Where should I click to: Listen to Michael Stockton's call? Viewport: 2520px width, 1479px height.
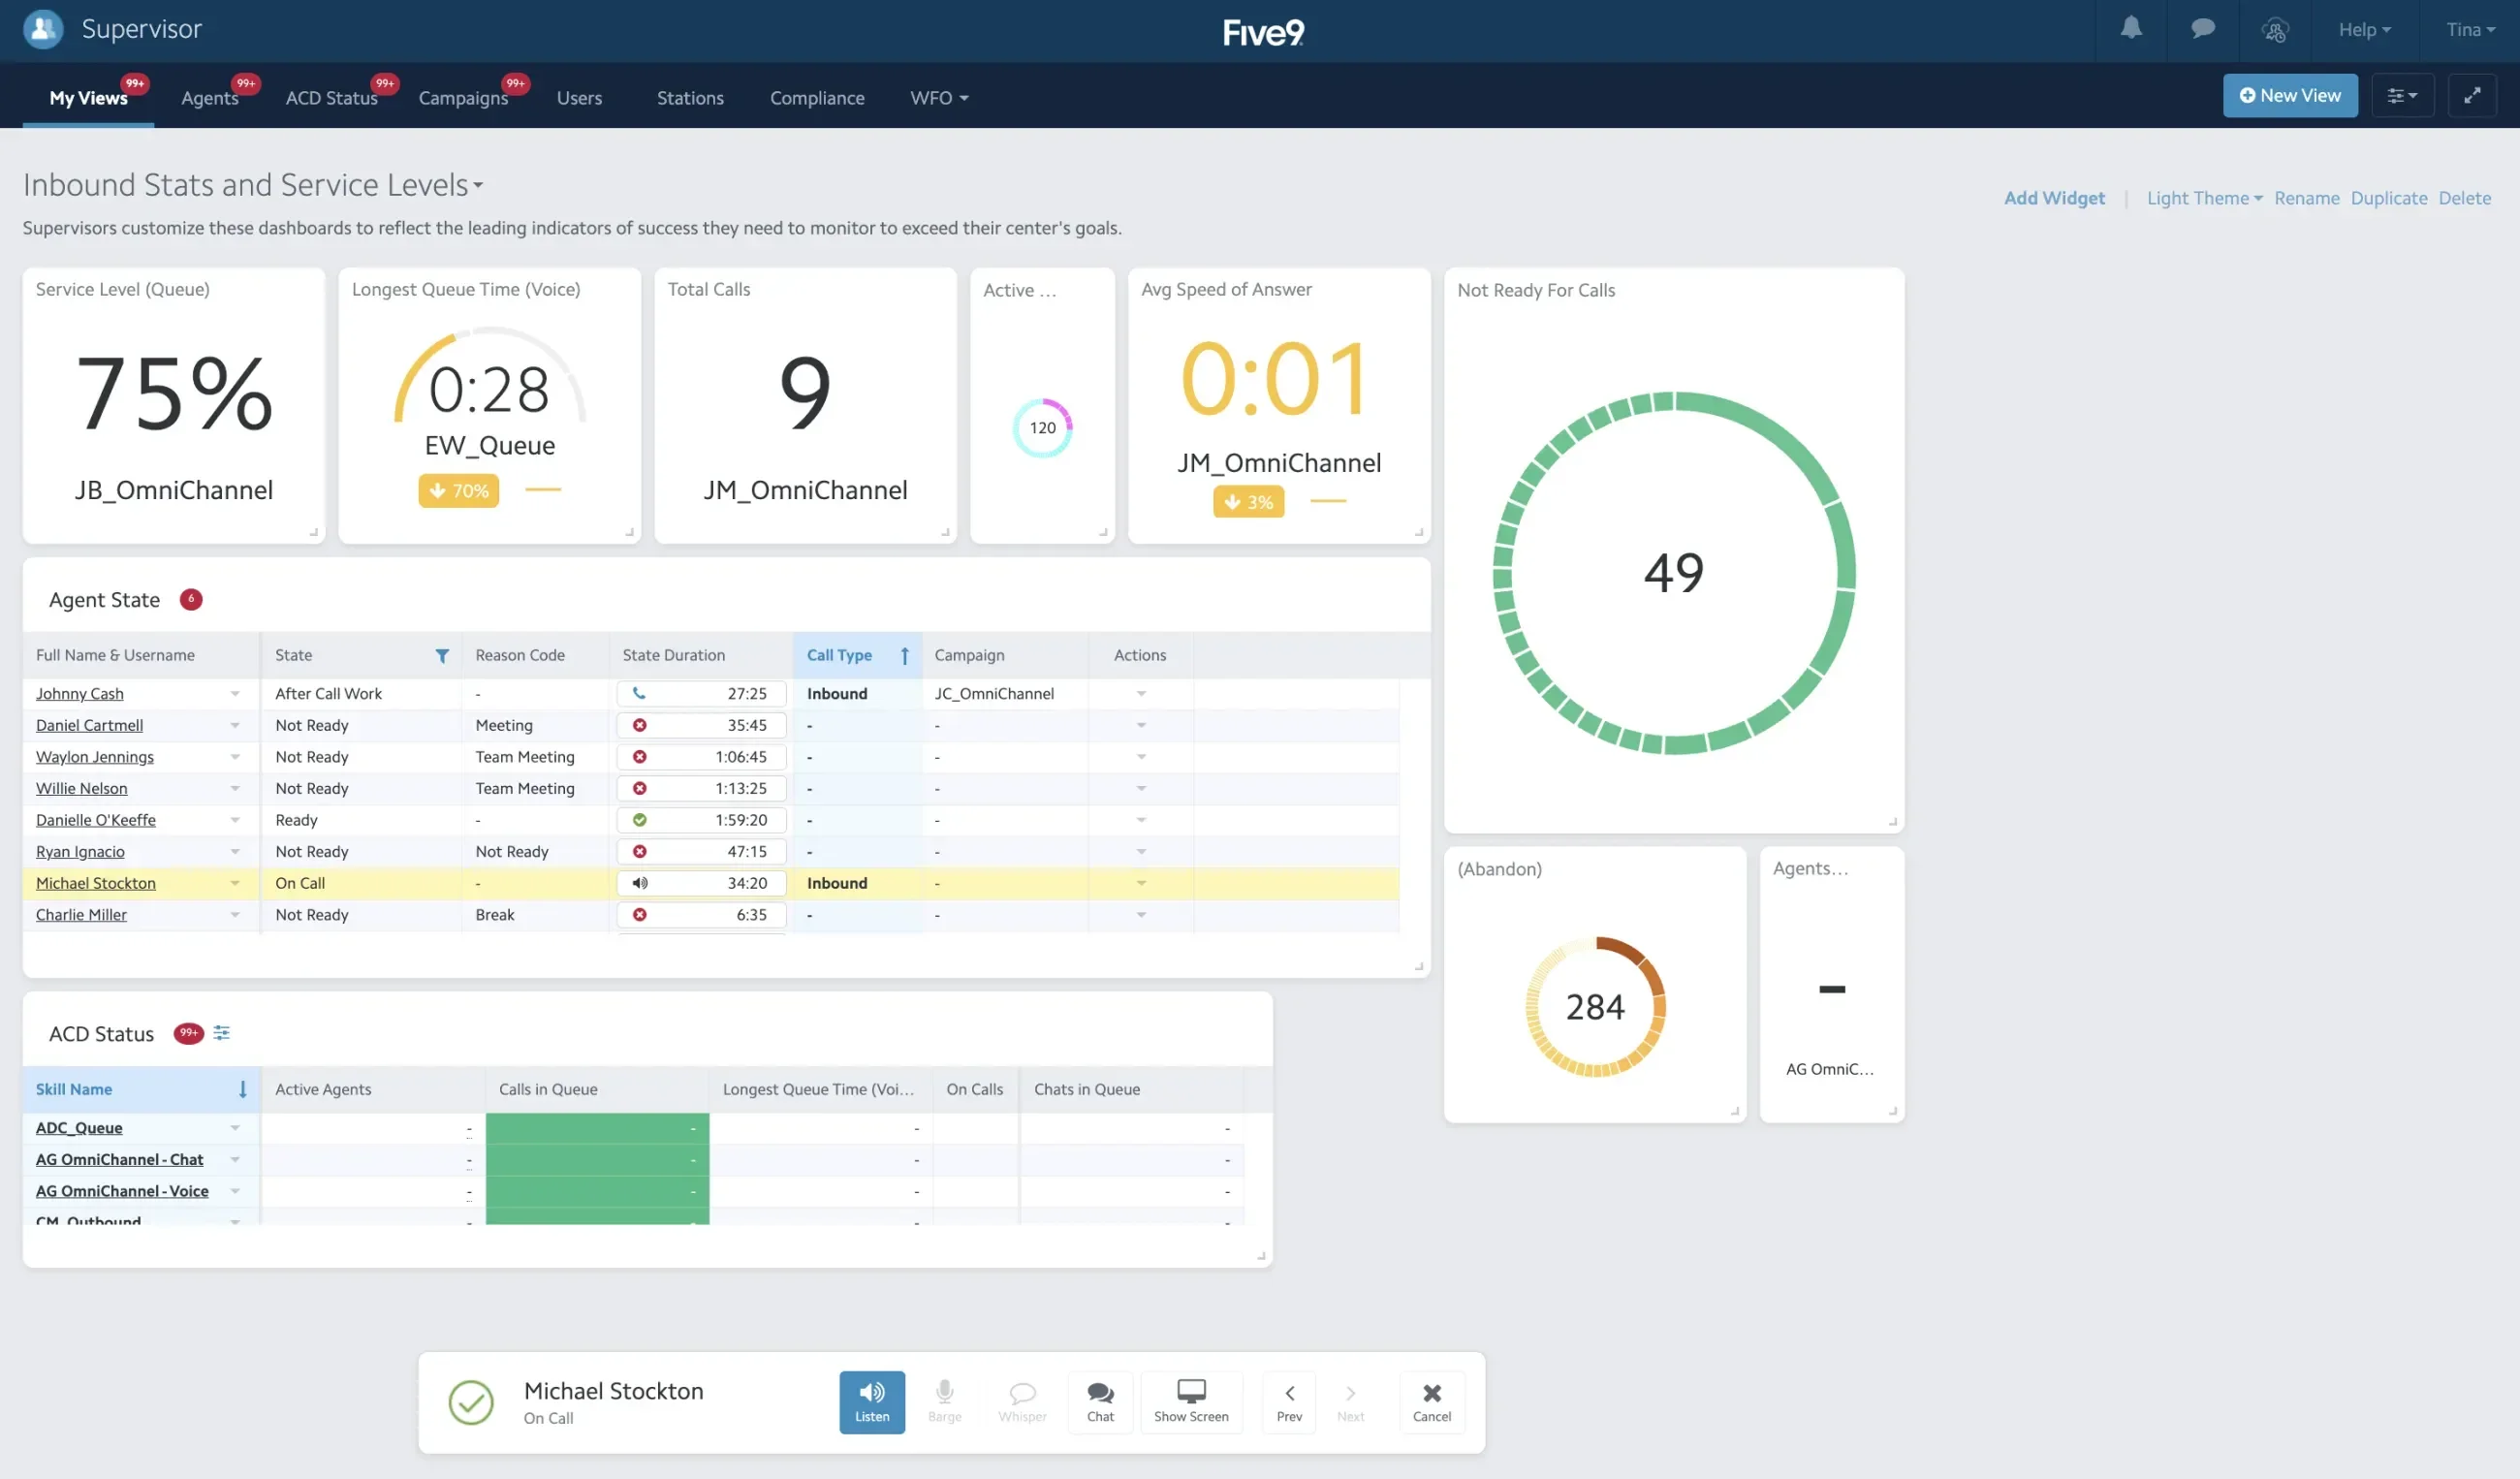pos(871,1401)
